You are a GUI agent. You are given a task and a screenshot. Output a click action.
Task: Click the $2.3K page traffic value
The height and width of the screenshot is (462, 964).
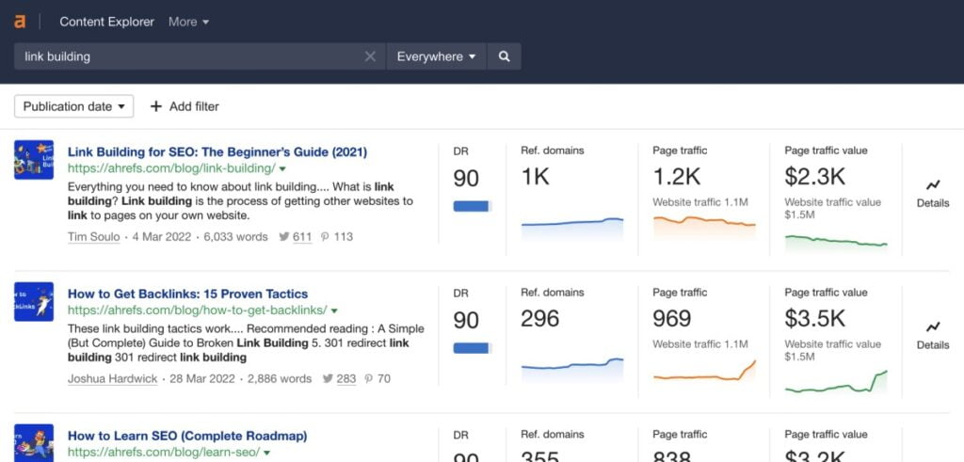(x=815, y=177)
